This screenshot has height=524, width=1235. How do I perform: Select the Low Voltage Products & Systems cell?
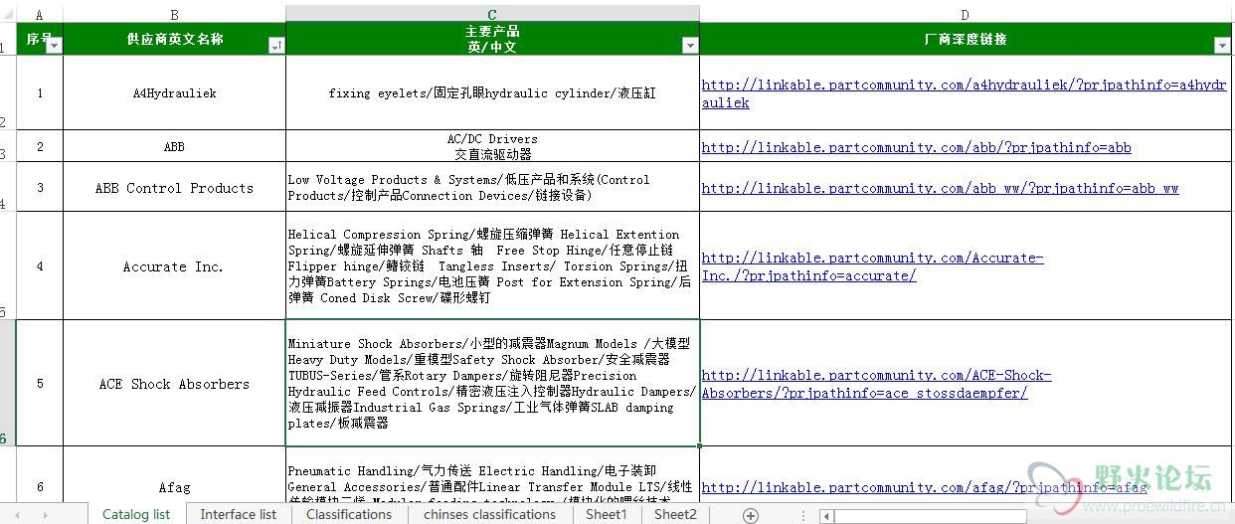pyautogui.click(x=492, y=188)
